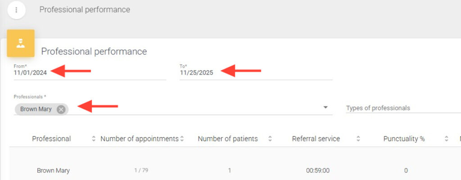
Task: Open the three-dot menu button
Action: pyautogui.click(x=17, y=10)
